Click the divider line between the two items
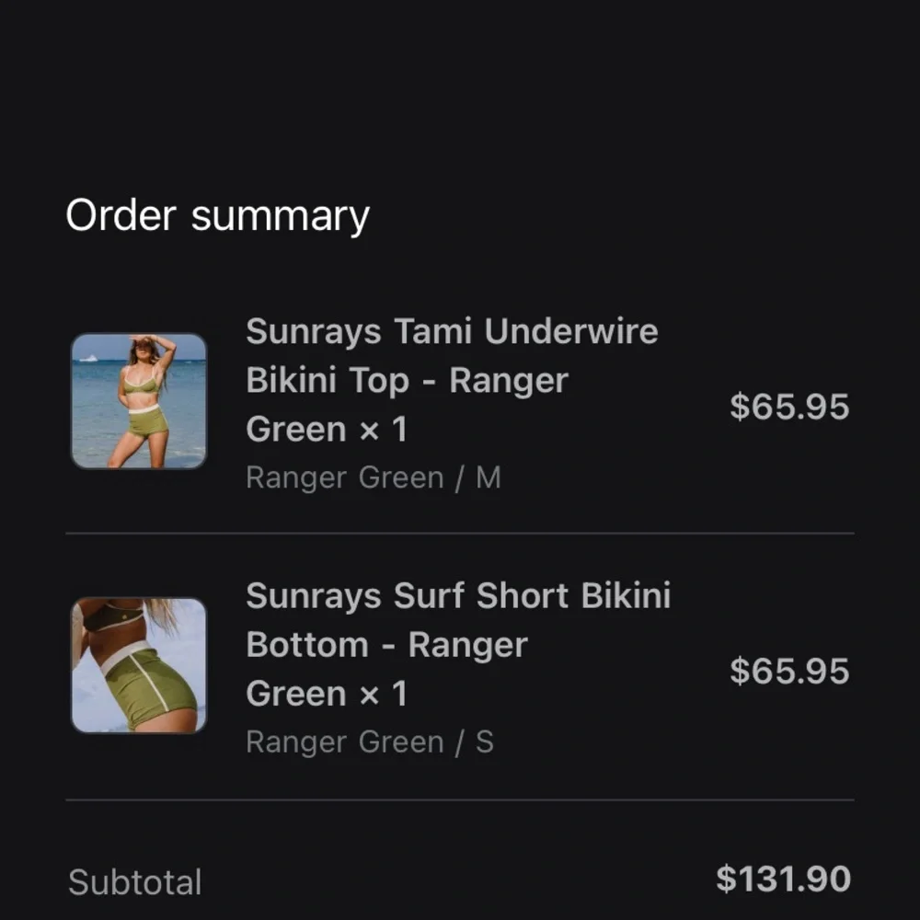920x920 pixels. tap(460, 533)
